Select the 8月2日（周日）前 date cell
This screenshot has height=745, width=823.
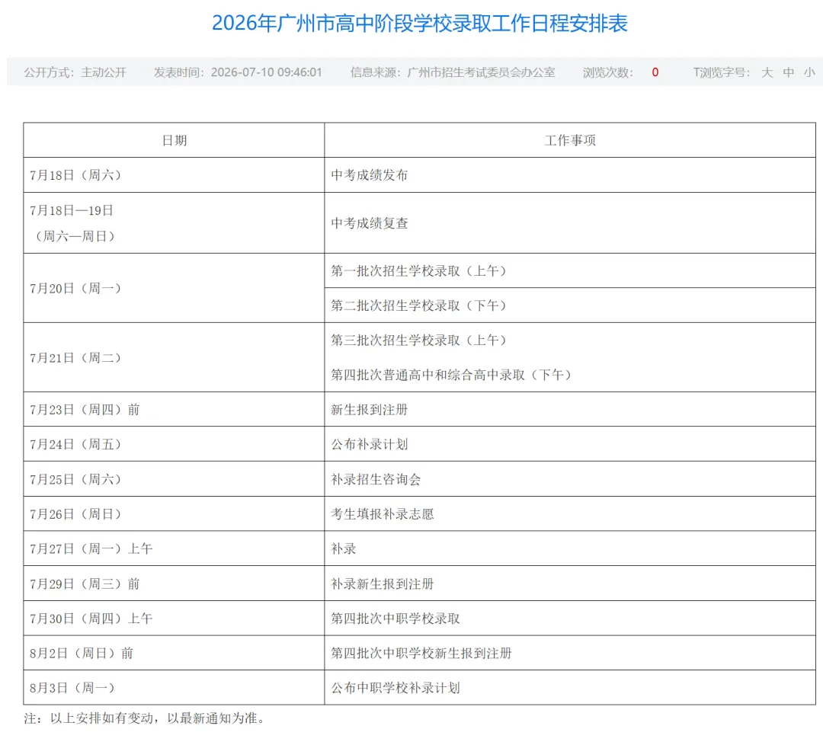click(x=174, y=653)
